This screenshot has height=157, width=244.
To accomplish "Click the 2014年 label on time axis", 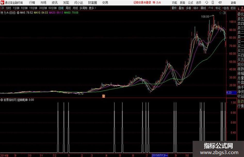I will (x=4, y=155).
